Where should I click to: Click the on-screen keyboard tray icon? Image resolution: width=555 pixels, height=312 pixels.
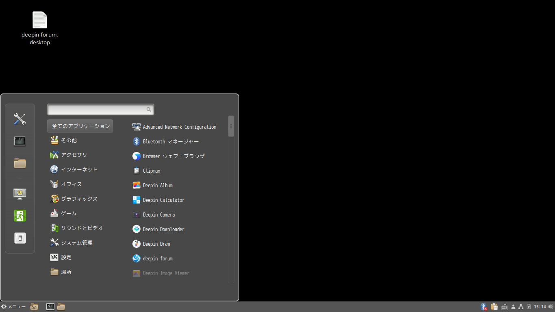[505, 307]
